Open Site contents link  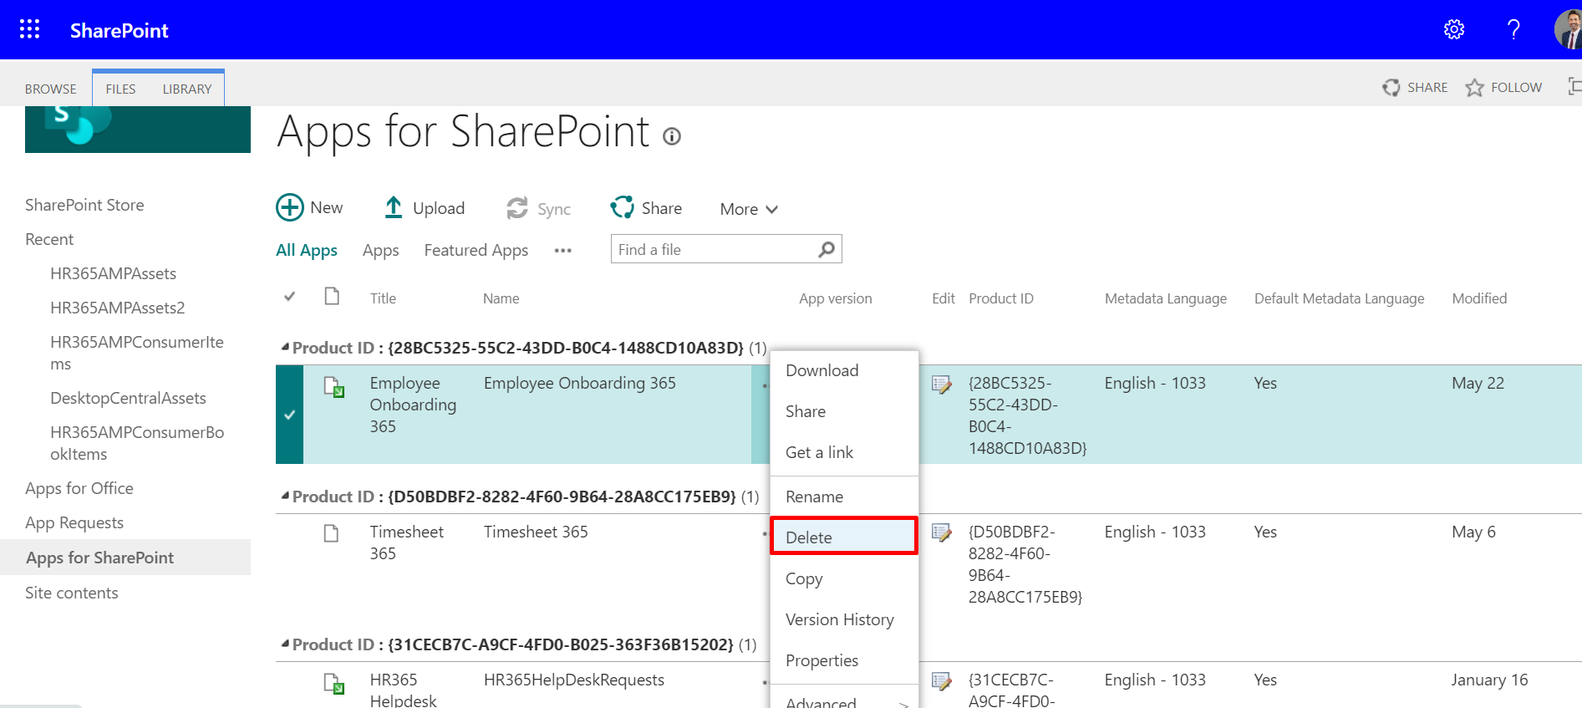(x=72, y=593)
